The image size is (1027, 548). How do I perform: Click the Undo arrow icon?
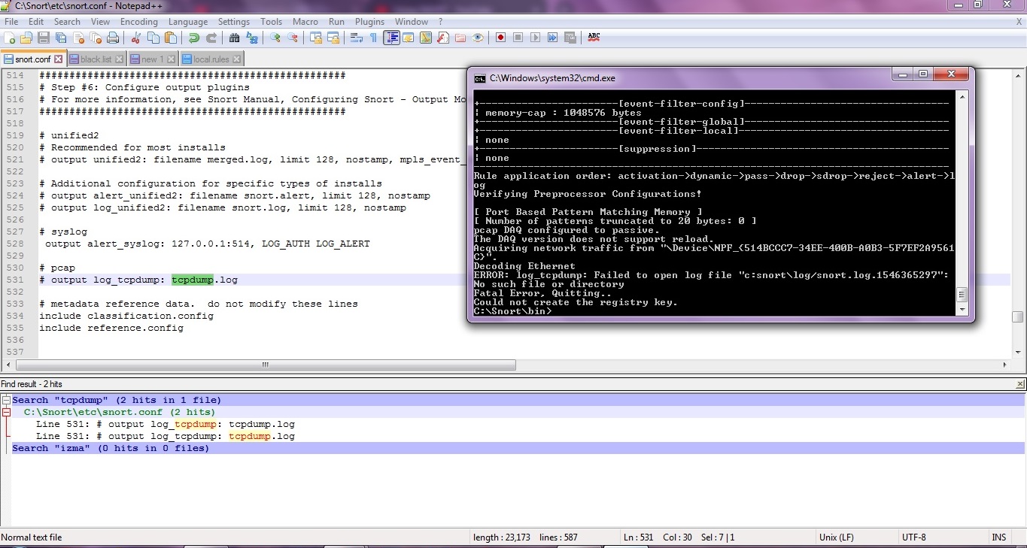tap(194, 38)
